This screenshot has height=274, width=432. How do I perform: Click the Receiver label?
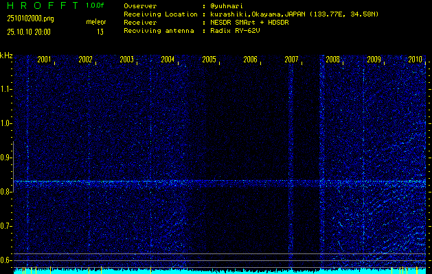click(140, 23)
